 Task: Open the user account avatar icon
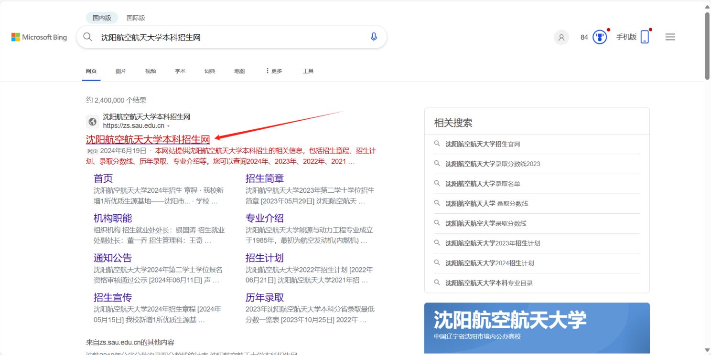[561, 37]
